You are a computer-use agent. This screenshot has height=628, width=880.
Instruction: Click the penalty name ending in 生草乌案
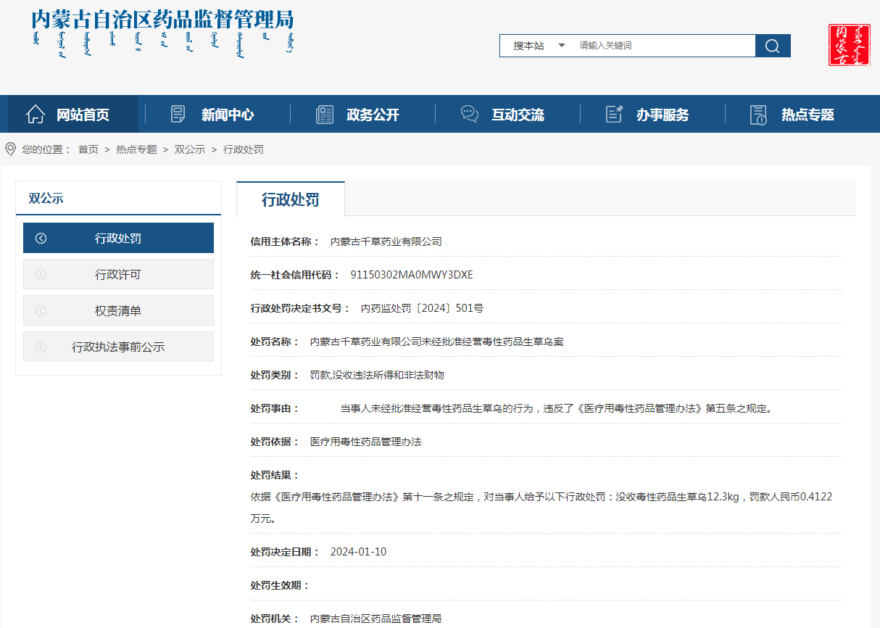click(x=436, y=342)
